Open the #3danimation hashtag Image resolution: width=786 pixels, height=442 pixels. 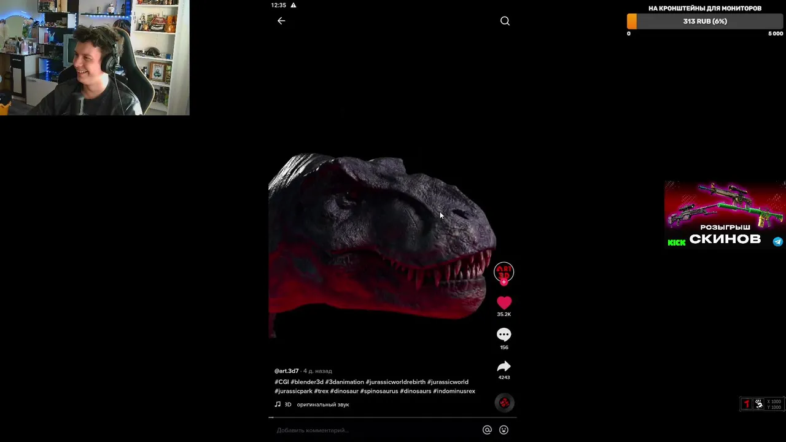tap(344, 382)
